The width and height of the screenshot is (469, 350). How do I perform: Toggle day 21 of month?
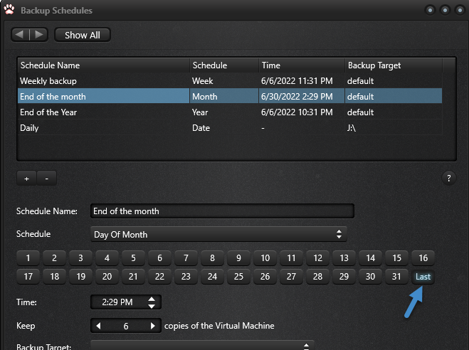tap(133, 277)
